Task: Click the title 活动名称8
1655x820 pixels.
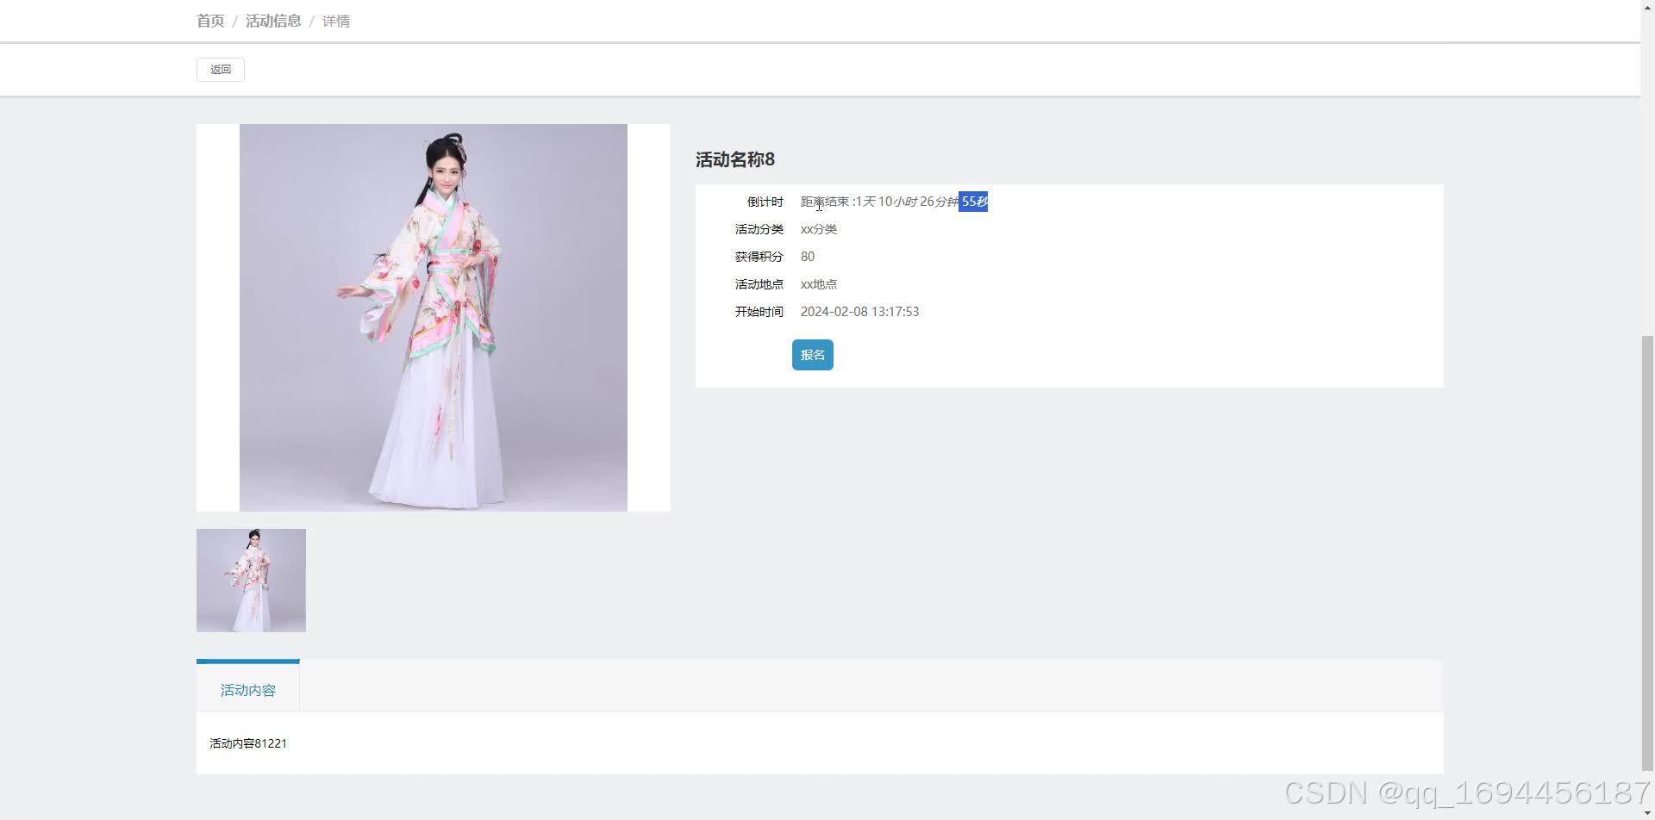Action: (x=735, y=159)
